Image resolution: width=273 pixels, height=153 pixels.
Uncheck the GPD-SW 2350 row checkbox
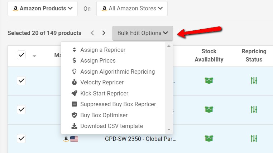(21, 139)
